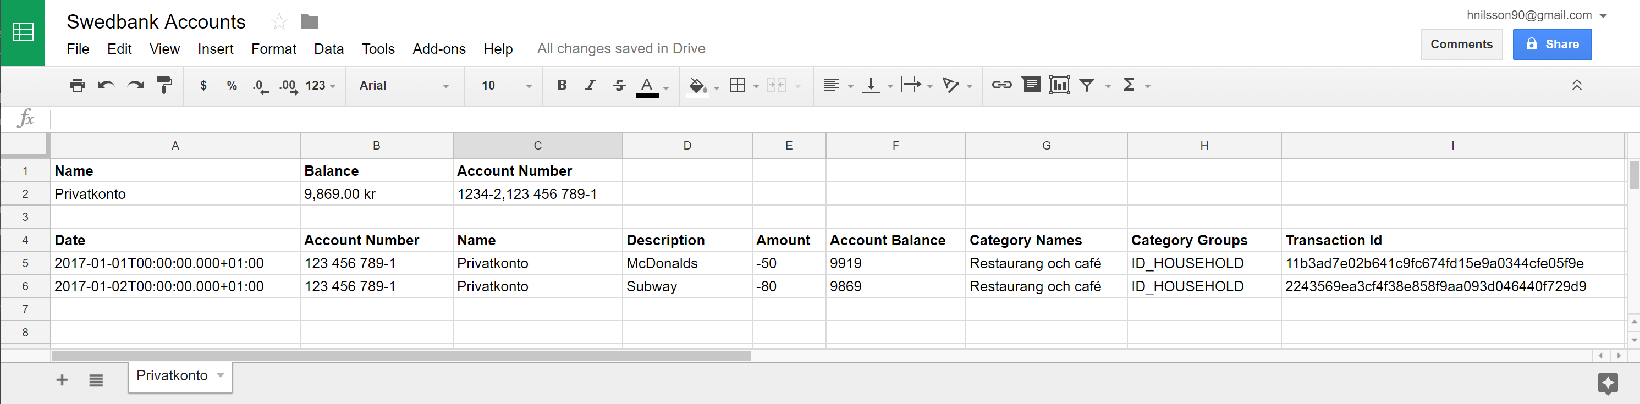The width and height of the screenshot is (1640, 404).
Task: Insert a chart
Action: 1059,85
